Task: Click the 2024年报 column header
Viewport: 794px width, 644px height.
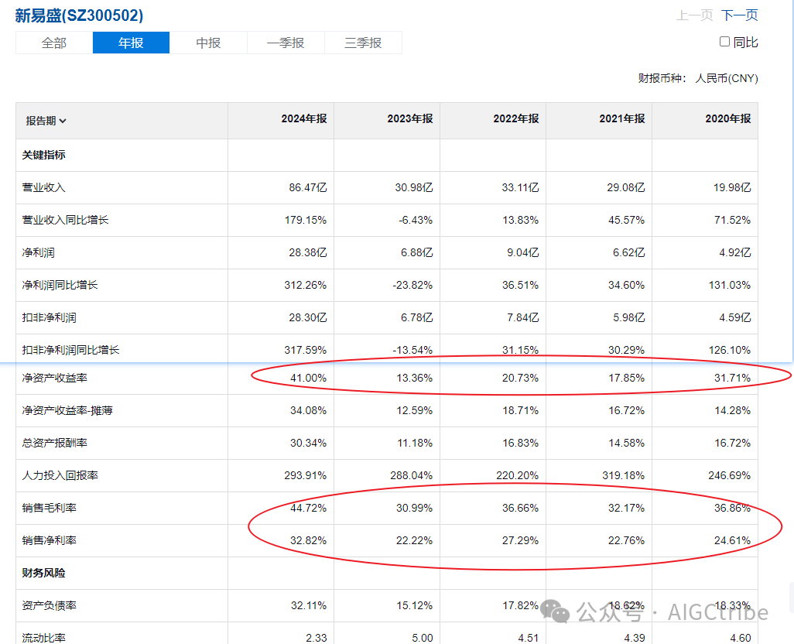Action: [x=304, y=118]
